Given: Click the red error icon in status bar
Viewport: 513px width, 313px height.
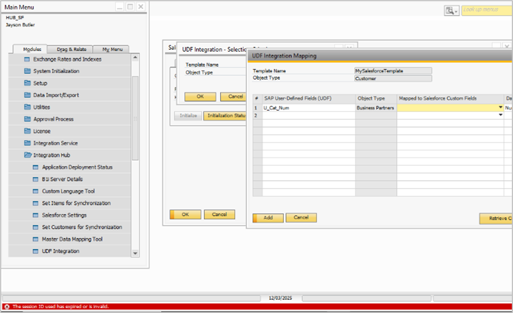Looking at the screenshot, I should (6, 307).
